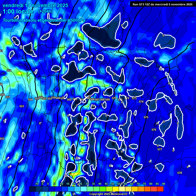Select the date title vendredi 14 novembre 2025
The image size is (196, 196).
tap(35, 5)
